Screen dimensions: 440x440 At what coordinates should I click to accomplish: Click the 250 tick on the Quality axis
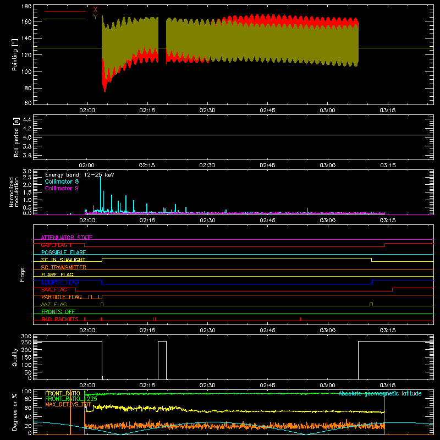point(26,342)
